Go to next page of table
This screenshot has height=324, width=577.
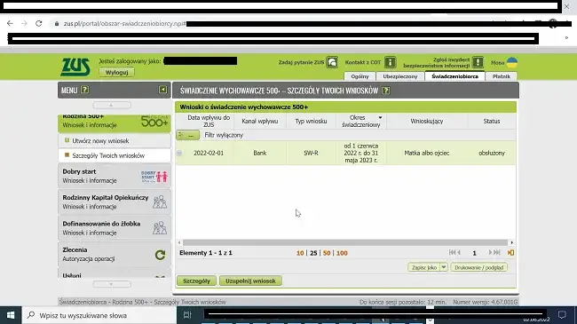click(x=490, y=253)
